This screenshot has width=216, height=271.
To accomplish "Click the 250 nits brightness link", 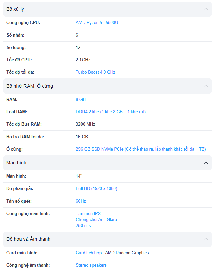I will point(83,226).
